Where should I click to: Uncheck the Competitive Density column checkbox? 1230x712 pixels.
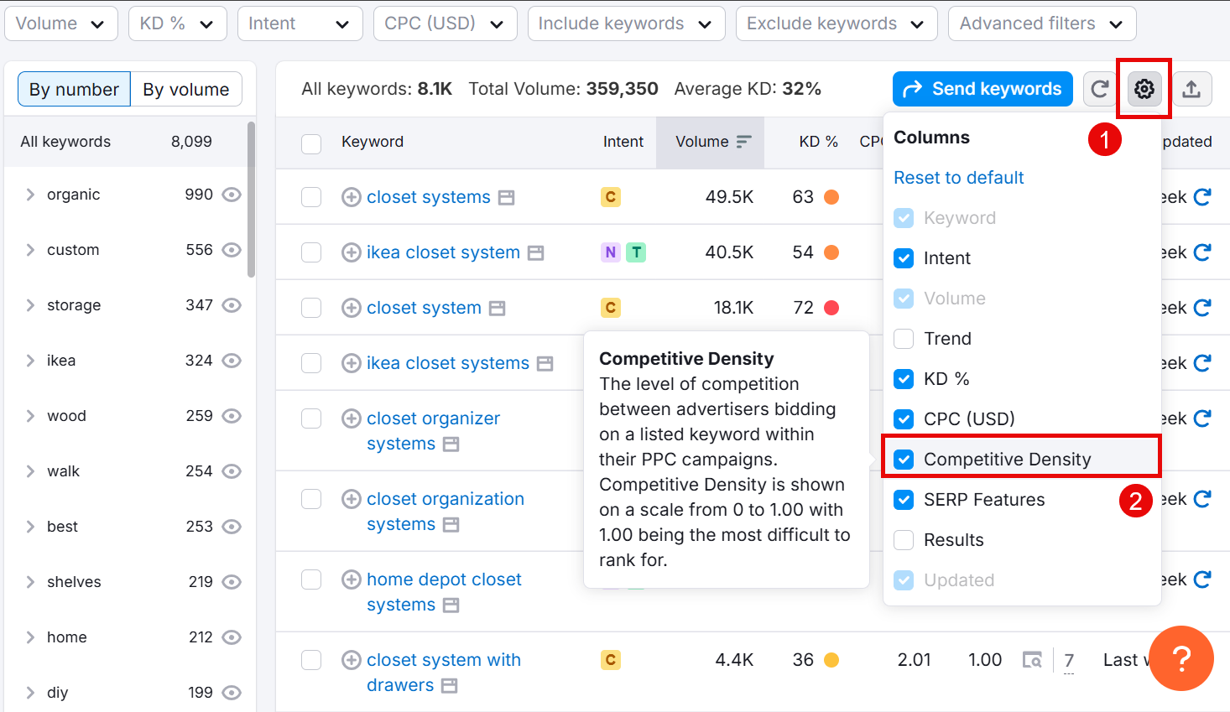tap(904, 460)
